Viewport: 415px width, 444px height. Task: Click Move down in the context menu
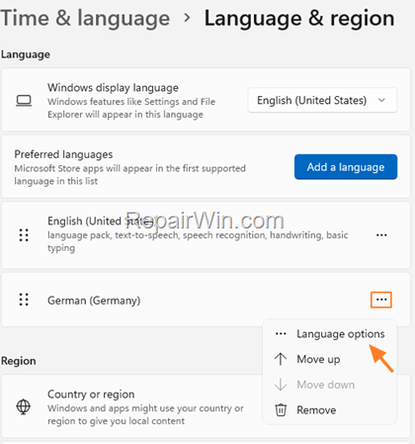(x=329, y=385)
